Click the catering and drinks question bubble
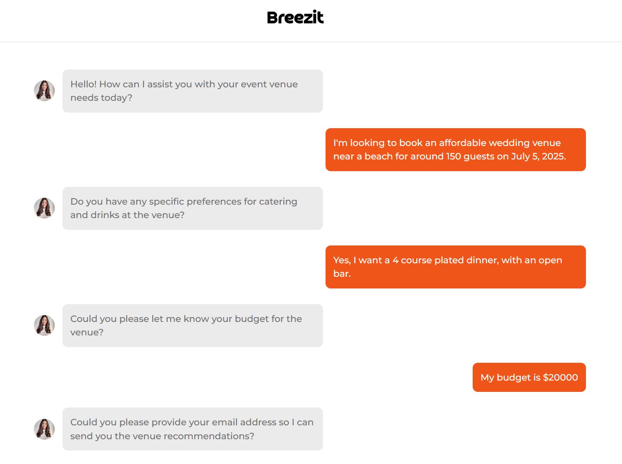 tap(192, 208)
